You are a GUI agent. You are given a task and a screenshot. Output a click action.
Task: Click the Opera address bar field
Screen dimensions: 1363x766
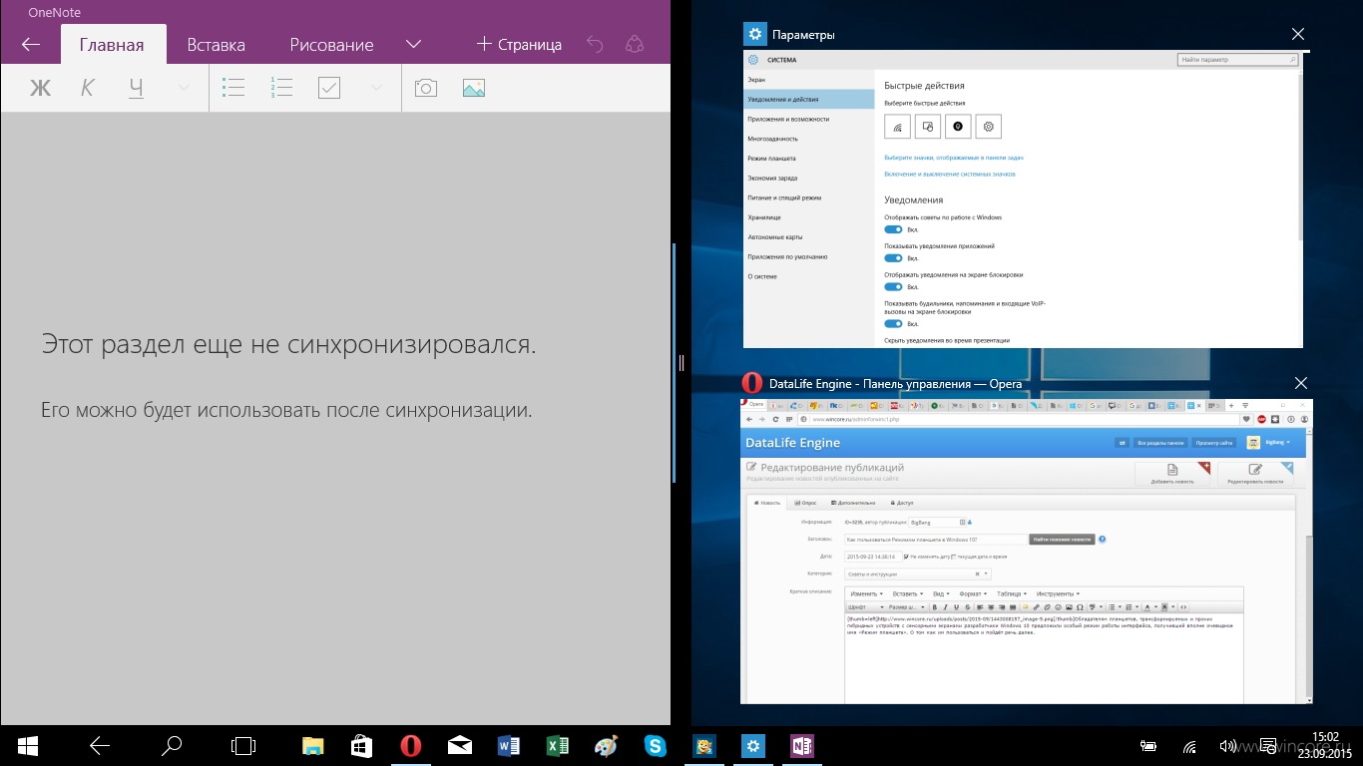[x=1018, y=419]
